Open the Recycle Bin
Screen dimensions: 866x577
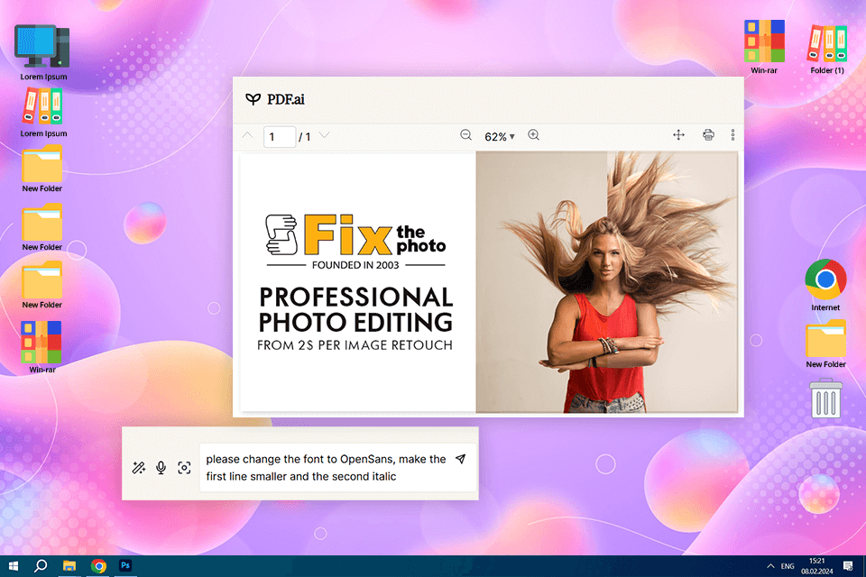[x=826, y=398]
